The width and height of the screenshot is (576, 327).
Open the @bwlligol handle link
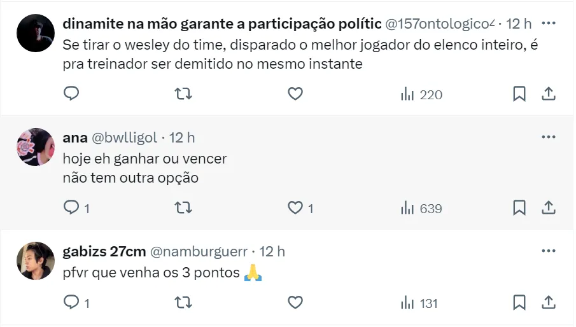pos(125,137)
